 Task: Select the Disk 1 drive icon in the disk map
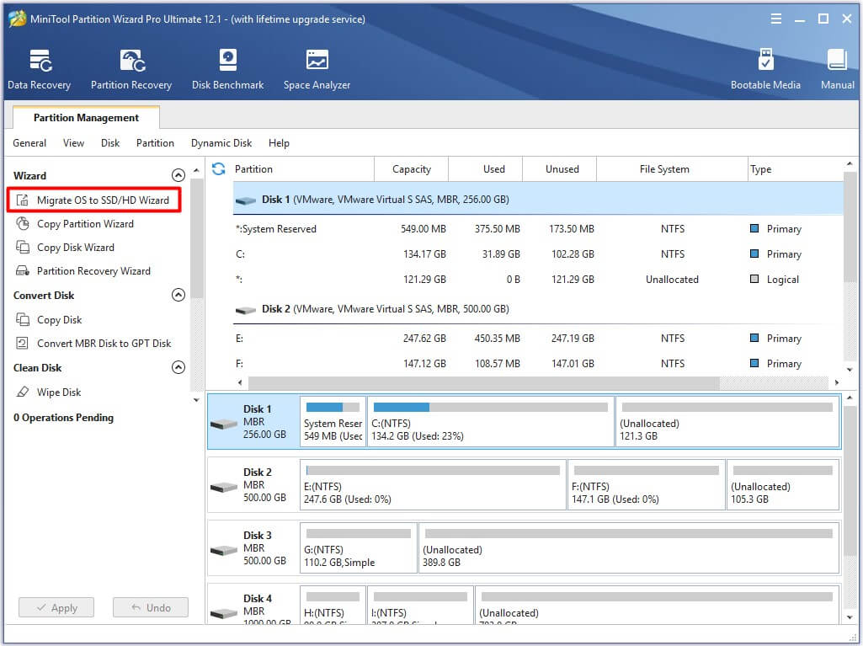tap(224, 424)
